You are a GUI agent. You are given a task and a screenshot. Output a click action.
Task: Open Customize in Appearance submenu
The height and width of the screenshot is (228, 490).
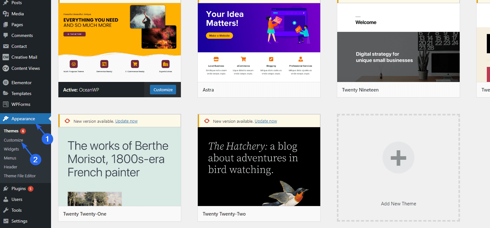tap(13, 140)
